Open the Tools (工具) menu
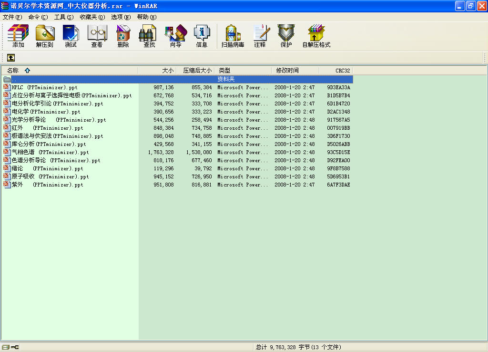The image size is (488, 352). 64,17
